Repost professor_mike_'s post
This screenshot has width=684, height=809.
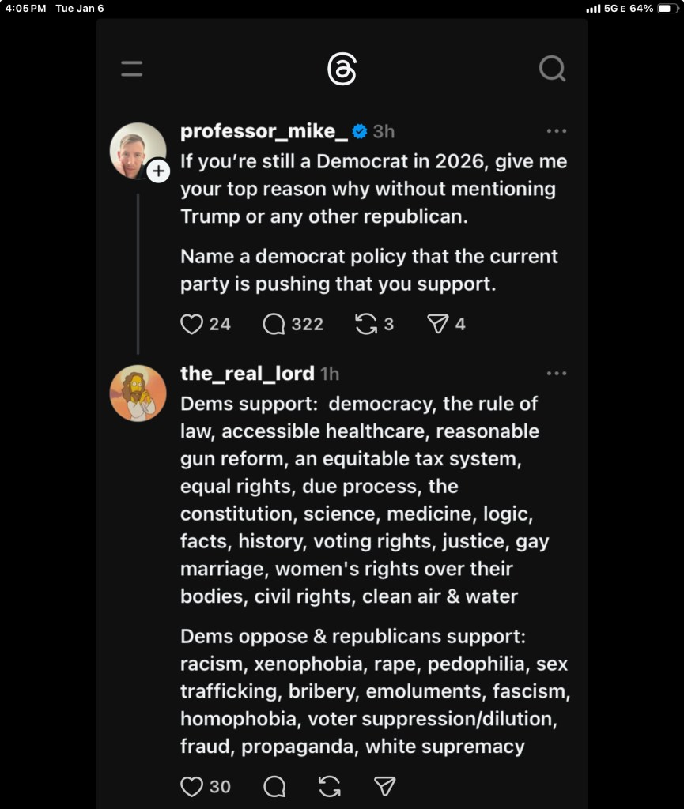pyautogui.click(x=366, y=324)
